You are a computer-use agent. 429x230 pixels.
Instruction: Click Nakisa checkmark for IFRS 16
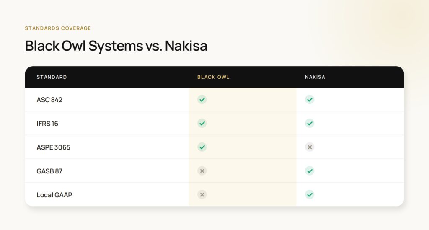point(310,123)
